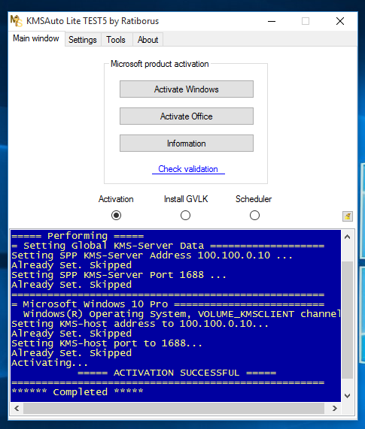Screen dimensions: 365x429
Task: Close the KMSAuto Lite window
Action: click(340, 21)
